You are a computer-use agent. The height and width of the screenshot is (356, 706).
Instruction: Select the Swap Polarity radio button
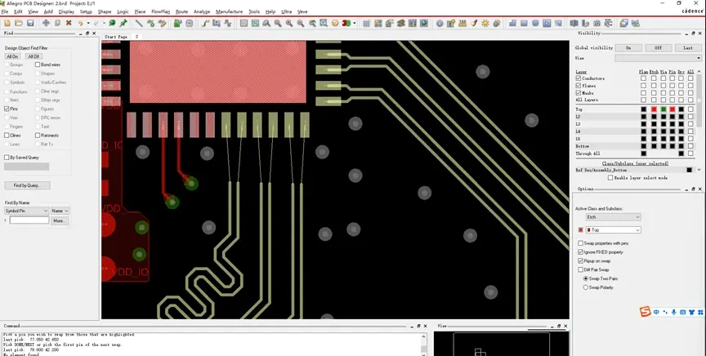click(586, 287)
